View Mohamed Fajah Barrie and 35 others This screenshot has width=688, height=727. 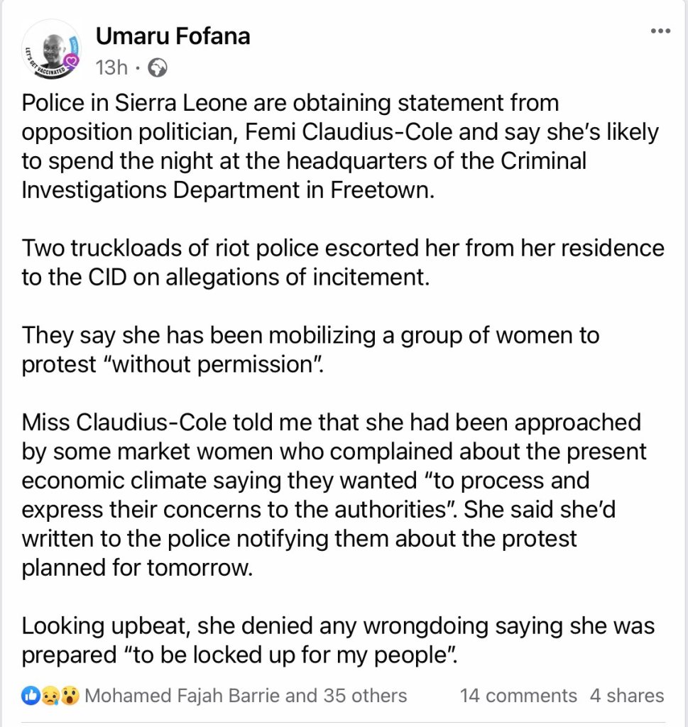(x=246, y=695)
